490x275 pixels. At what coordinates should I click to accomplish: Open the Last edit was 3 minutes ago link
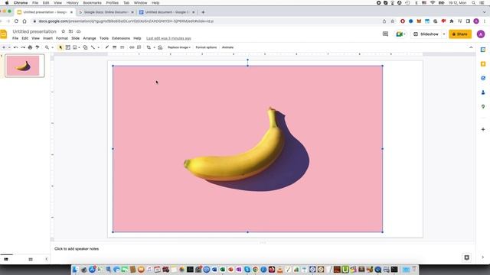coord(168,38)
